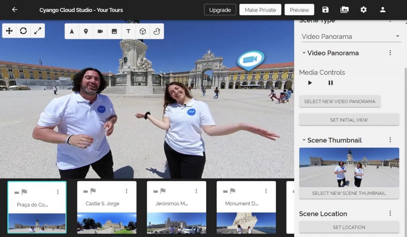Viewport: 407px width, 237px height.
Task: Collapse the Video Panorama section
Action: [304, 53]
